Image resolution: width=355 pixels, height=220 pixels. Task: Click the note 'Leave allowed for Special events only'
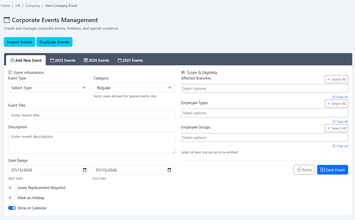(125, 96)
